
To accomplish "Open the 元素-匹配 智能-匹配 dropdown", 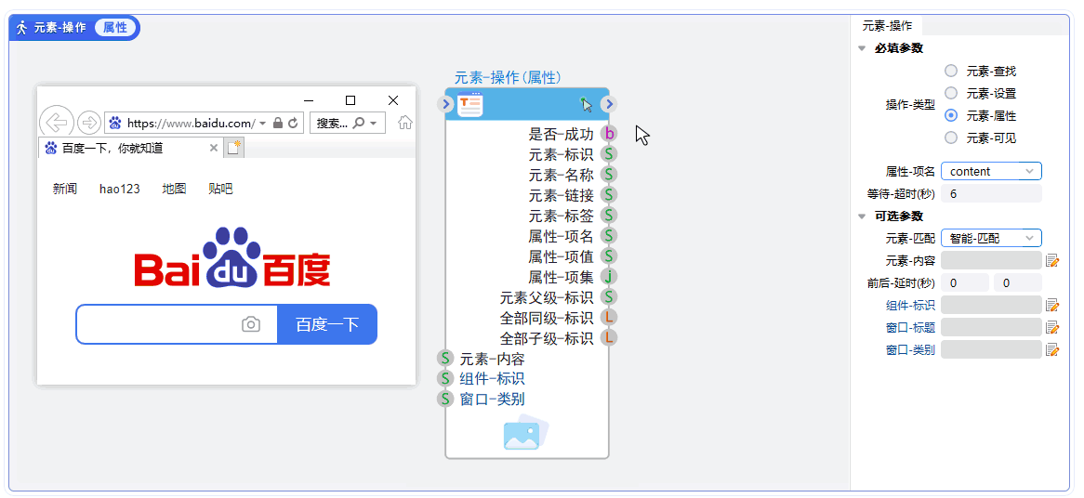I will (991, 238).
